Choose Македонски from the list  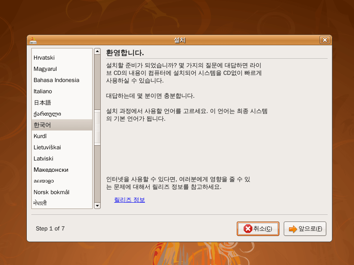pyautogui.click(x=62, y=169)
